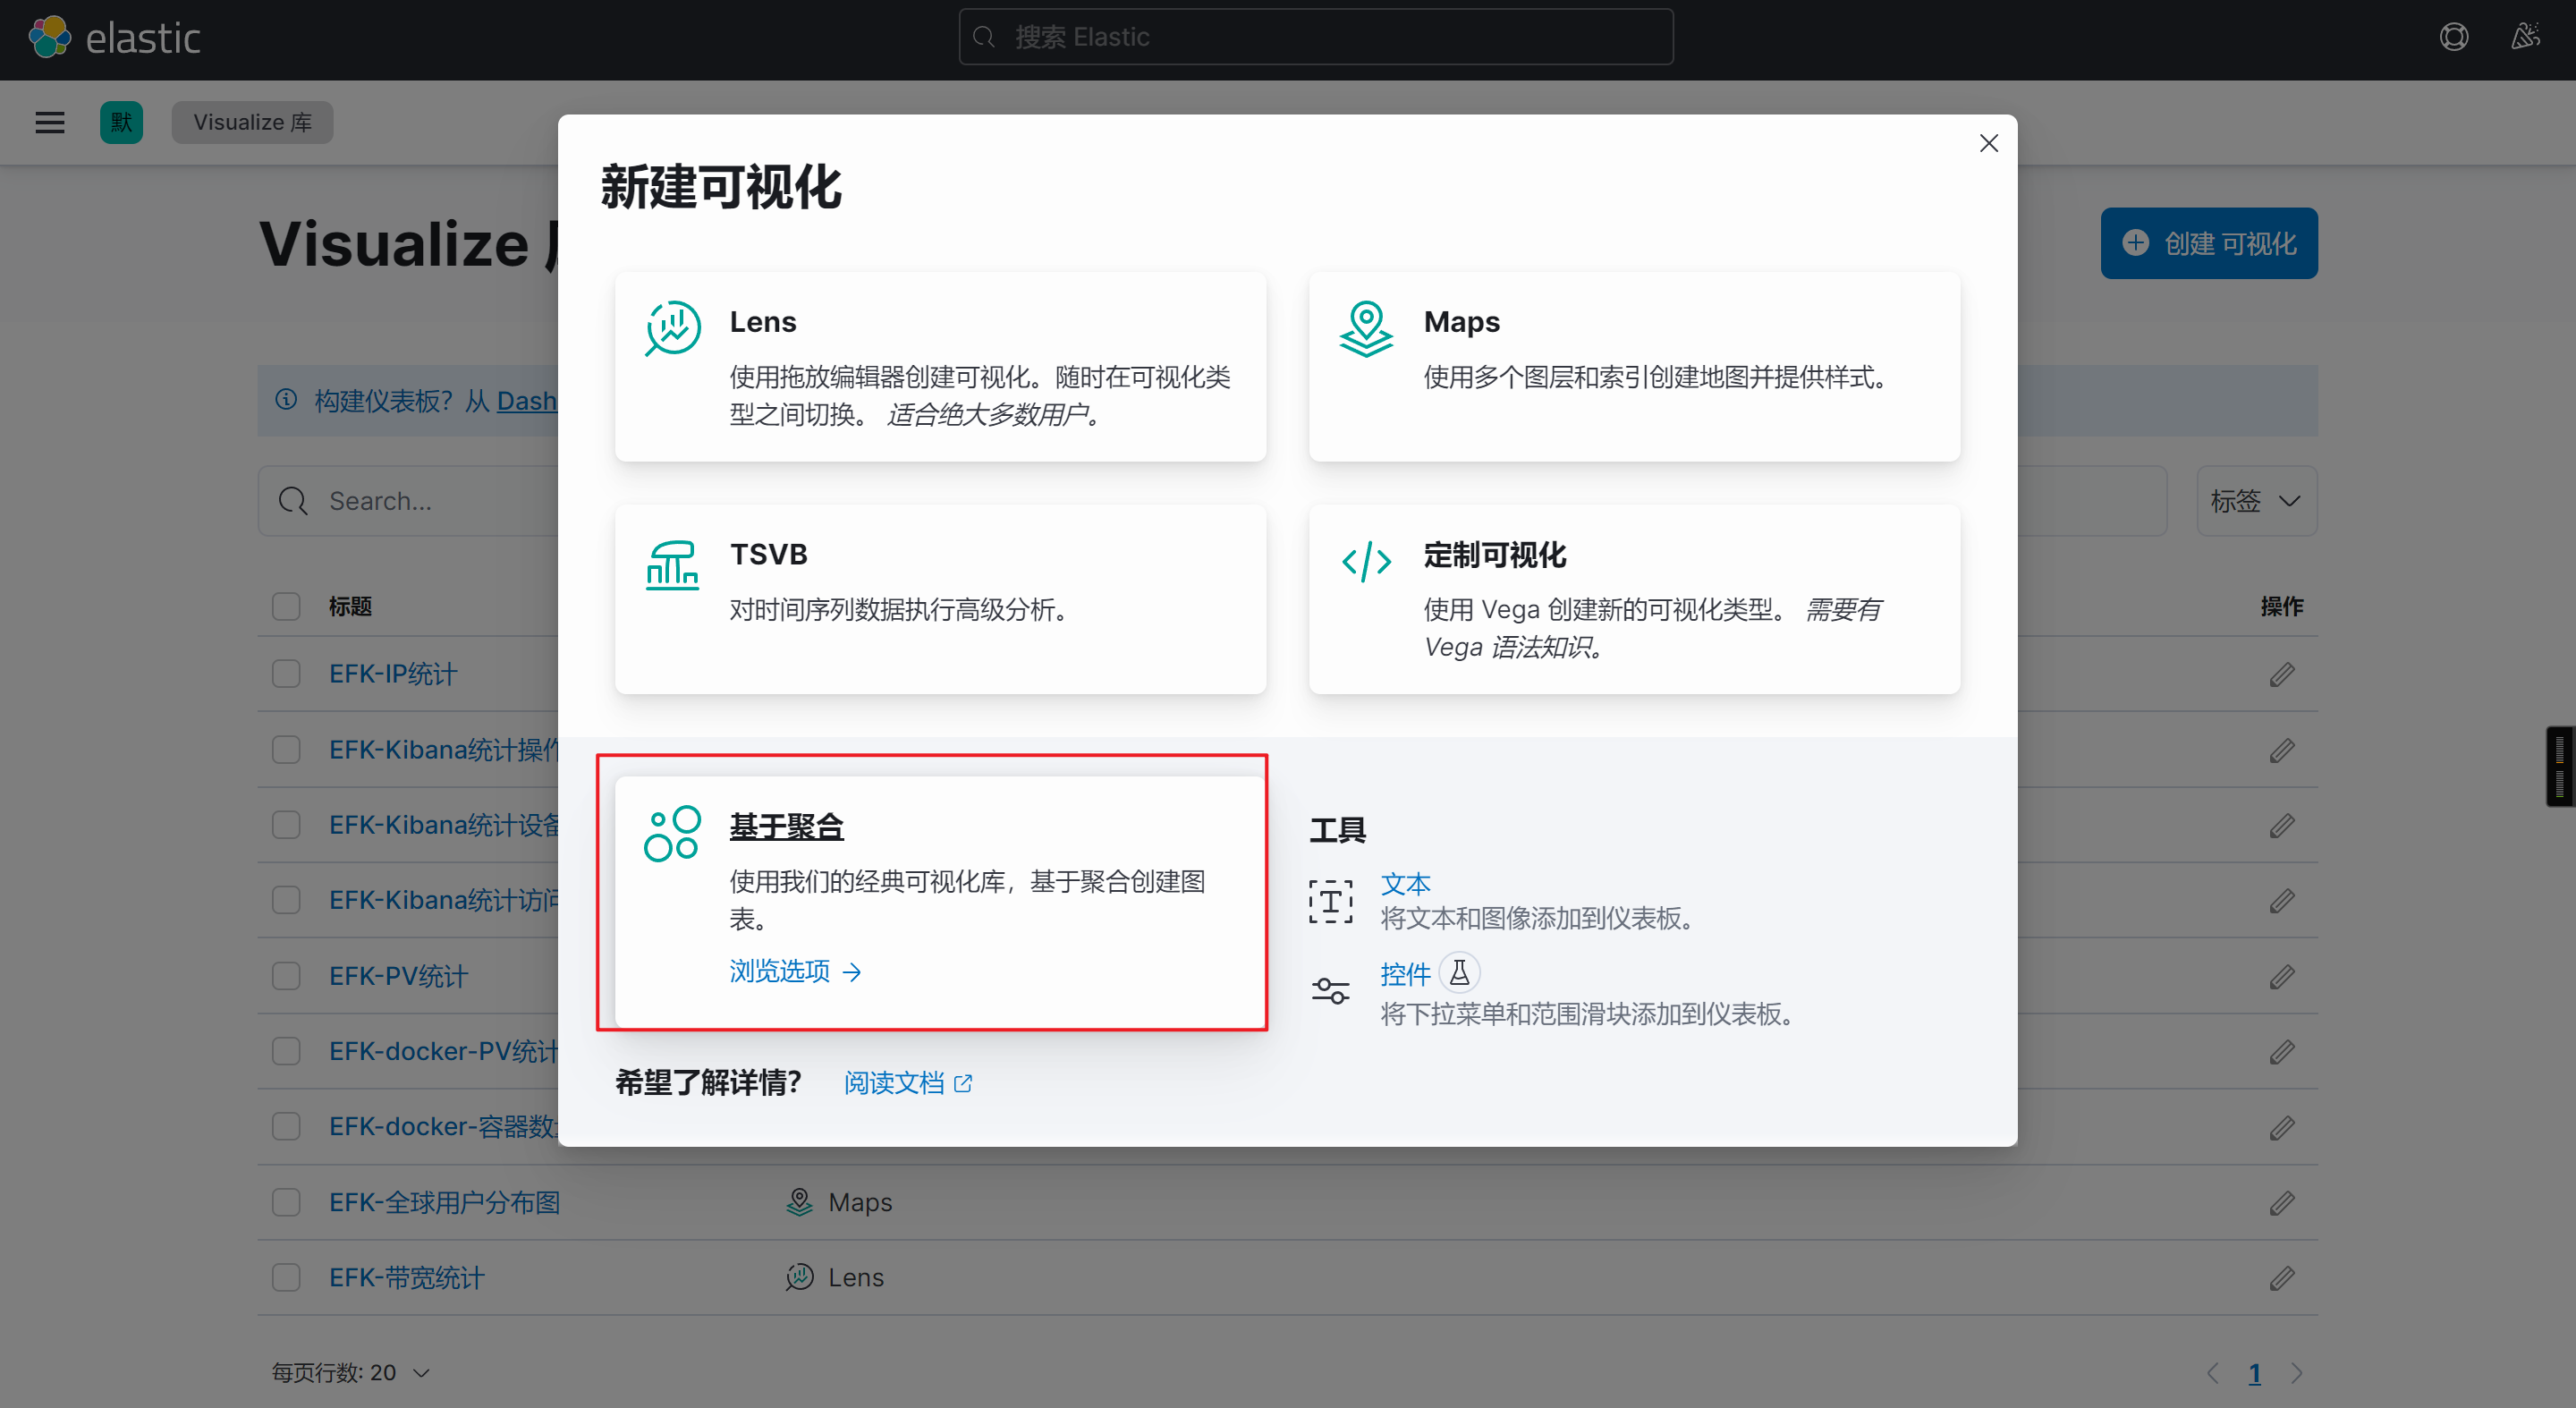This screenshot has height=1408, width=2576.
Task: Select the TSVB visualization card
Action: click(940, 599)
